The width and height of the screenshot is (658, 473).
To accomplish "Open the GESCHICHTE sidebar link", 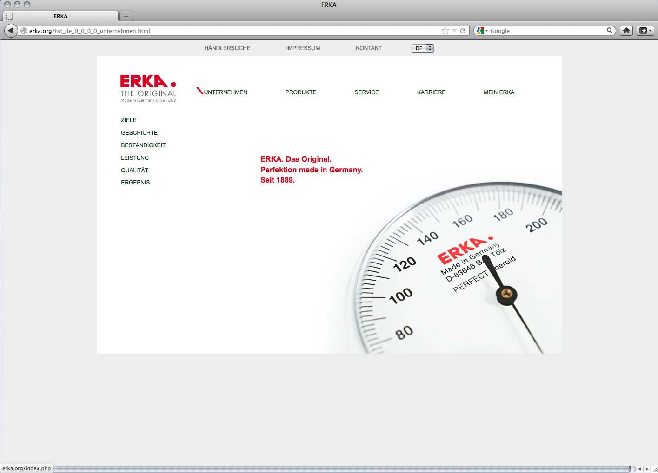I will point(139,133).
